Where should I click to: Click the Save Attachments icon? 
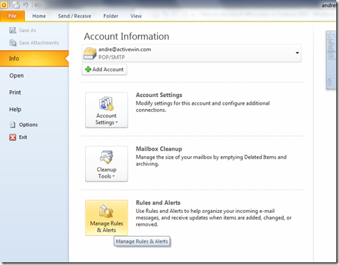pyautogui.click(x=12, y=42)
